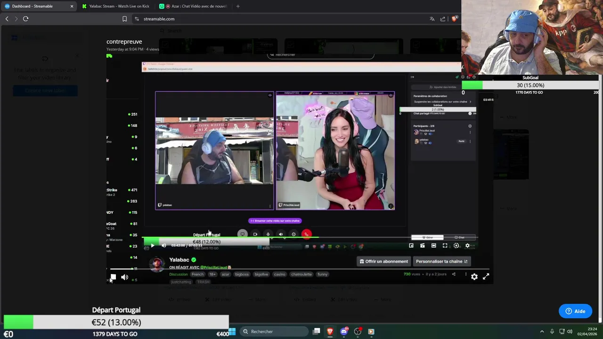Image resolution: width=603 pixels, height=339 pixels.
Task: Click the red hang up call button
Action: [306, 234]
